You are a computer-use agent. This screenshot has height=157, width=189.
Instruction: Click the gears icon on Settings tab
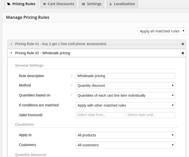(x=83, y=4)
